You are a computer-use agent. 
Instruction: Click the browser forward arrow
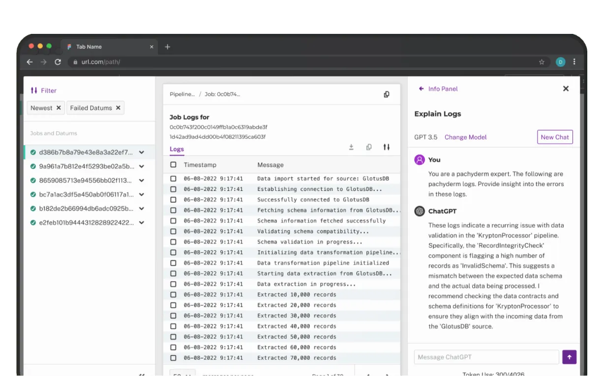[x=43, y=62]
